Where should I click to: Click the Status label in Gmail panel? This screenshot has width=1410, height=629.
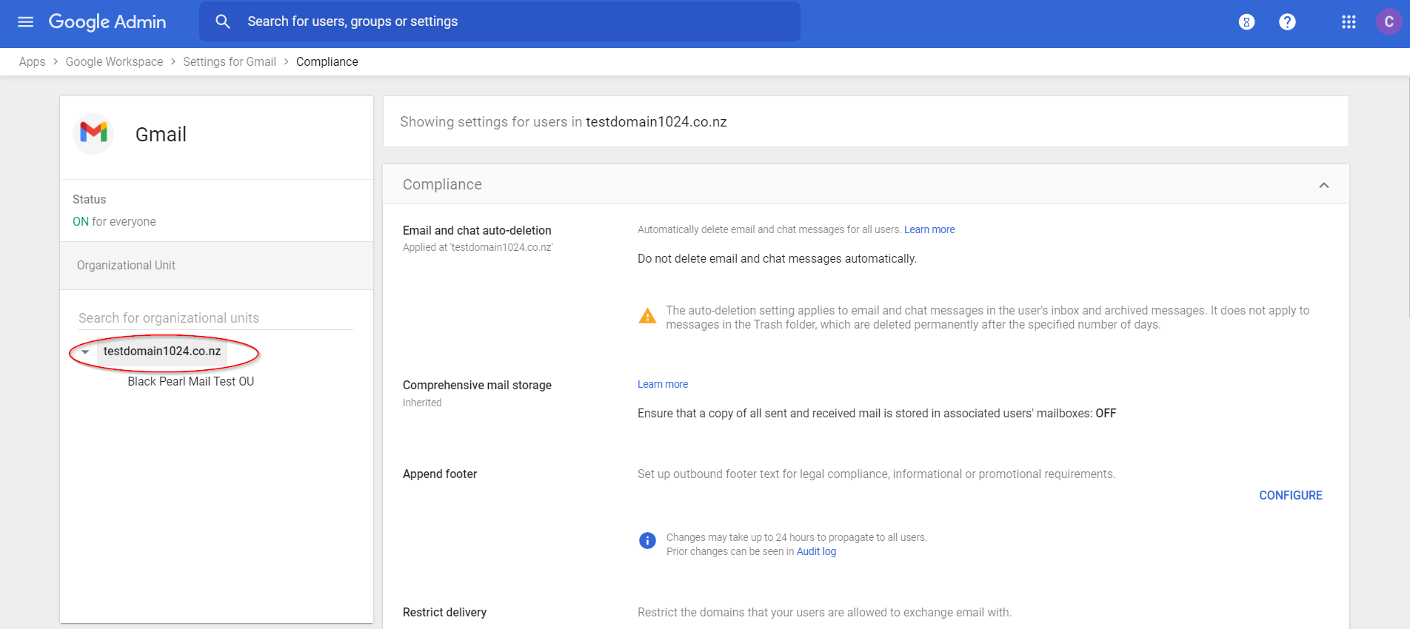click(x=90, y=200)
